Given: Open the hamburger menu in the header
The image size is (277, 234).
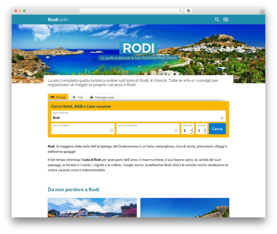Looking at the screenshot, I should pyautogui.click(x=225, y=19).
